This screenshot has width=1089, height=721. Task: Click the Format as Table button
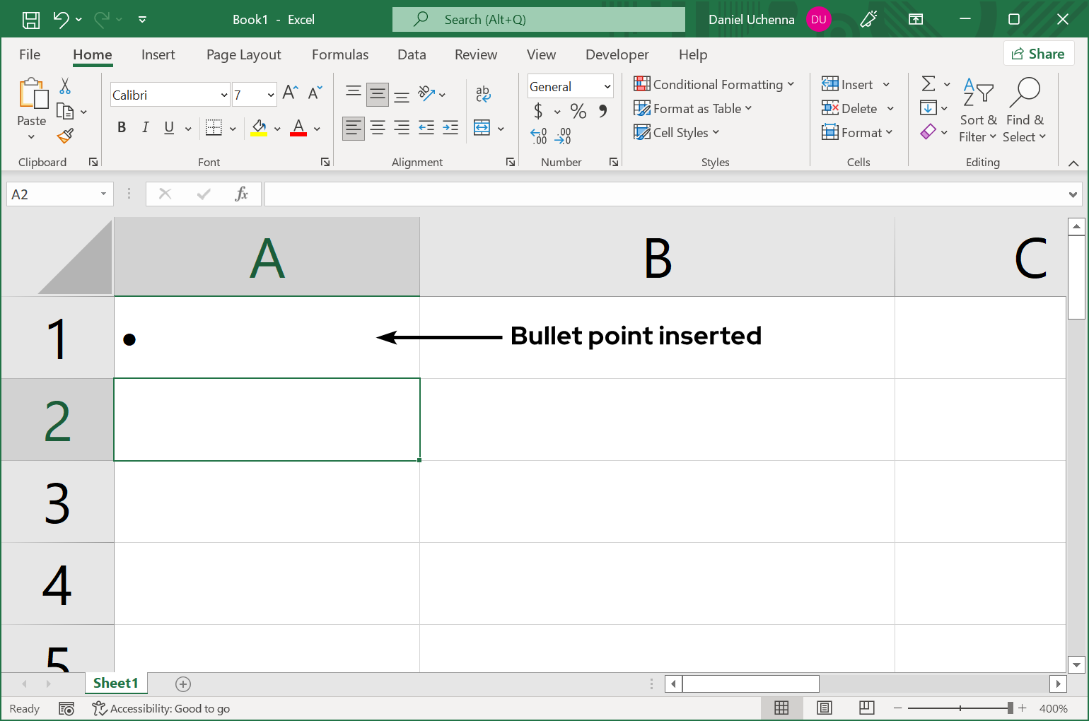[693, 108]
